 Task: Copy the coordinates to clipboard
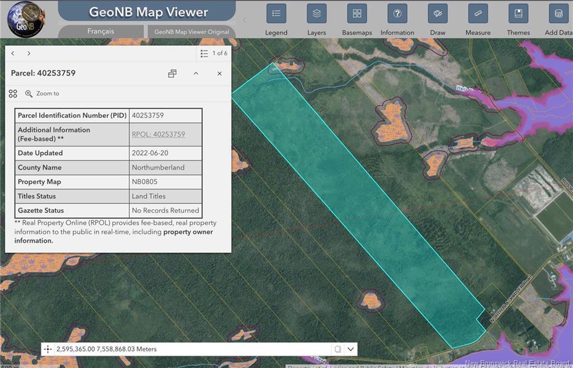pyautogui.click(x=337, y=349)
